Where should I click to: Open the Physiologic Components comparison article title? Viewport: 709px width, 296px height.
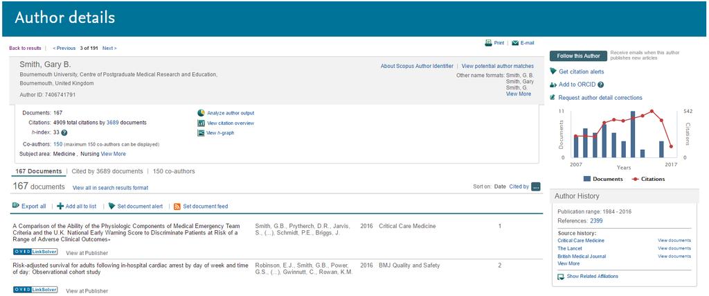point(127,232)
